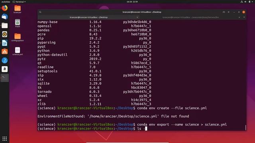Click the volume icon in system tray

tap(245, 2)
